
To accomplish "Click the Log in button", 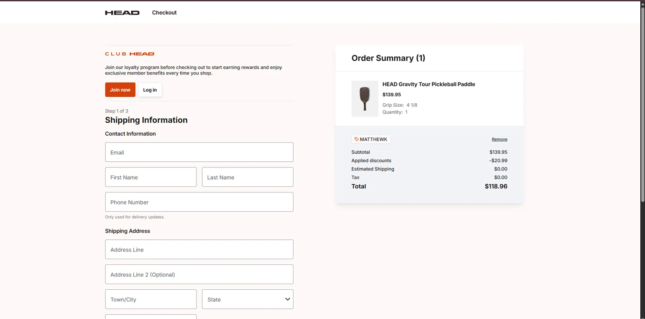I will pos(150,90).
